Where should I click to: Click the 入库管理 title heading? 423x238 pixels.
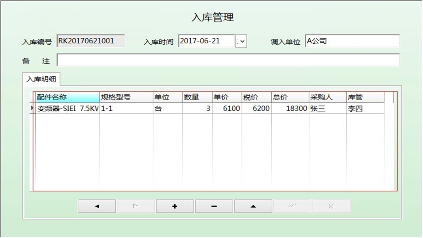212,18
